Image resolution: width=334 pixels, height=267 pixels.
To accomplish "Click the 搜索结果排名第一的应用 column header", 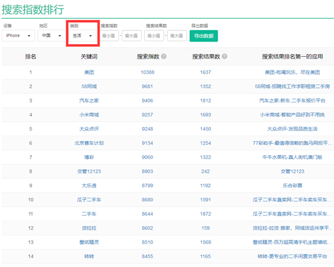I will [x=292, y=57].
